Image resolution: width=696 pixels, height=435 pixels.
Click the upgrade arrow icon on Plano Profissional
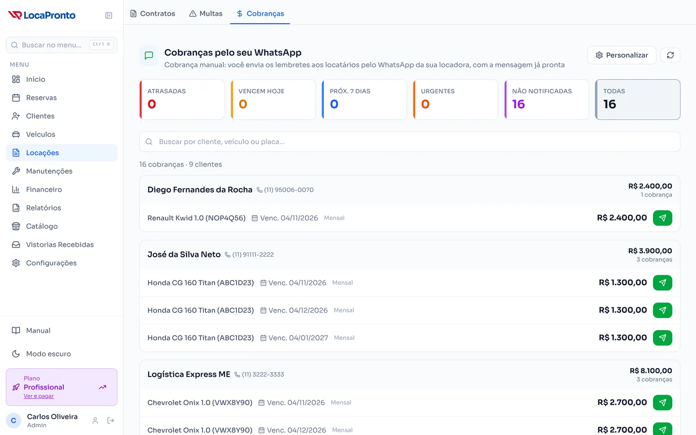[102, 387]
